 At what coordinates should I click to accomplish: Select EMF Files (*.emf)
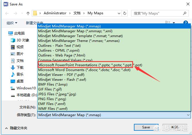[114, 104]
